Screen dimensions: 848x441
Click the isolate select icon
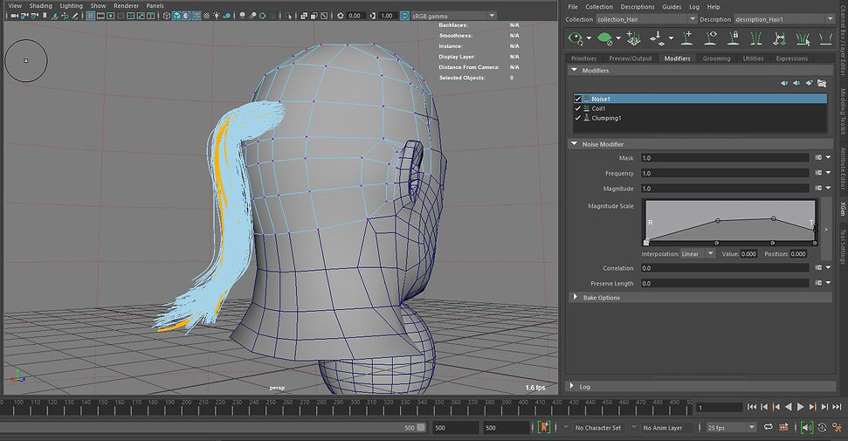tap(289, 16)
